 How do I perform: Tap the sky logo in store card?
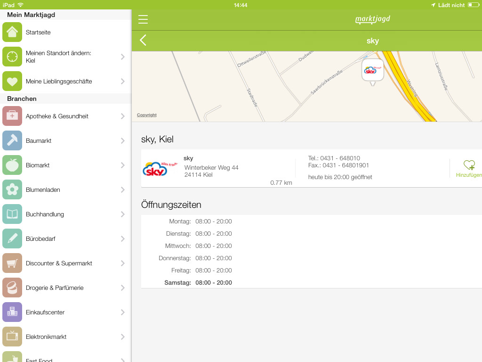[160, 169]
